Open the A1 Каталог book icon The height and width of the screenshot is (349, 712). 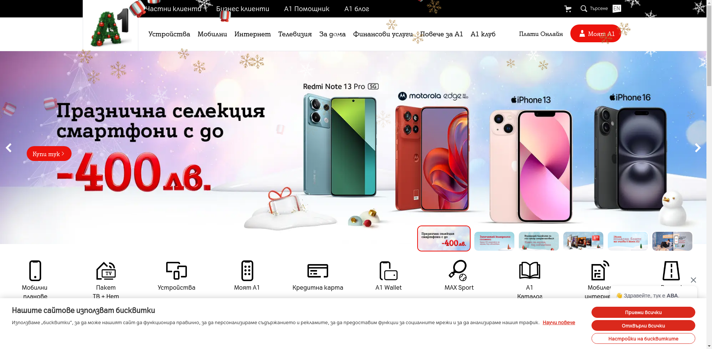click(530, 270)
